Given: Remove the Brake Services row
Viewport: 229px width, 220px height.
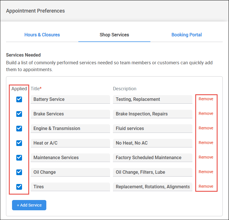Looking at the screenshot, I should coord(206,114).
